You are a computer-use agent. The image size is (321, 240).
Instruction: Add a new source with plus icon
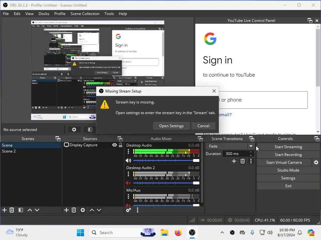pos(66,210)
